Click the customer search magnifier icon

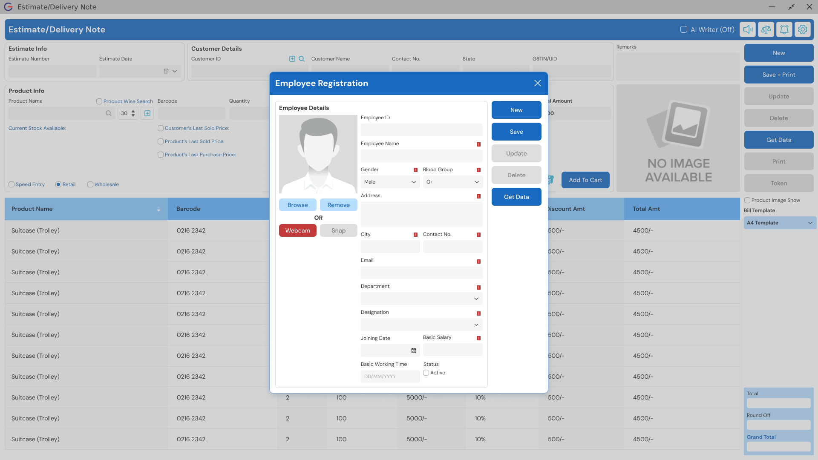[302, 59]
